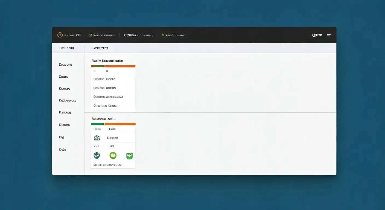Screen dimensions: 385x210
Task: Click the last item in left sidebar
Action: (63, 150)
